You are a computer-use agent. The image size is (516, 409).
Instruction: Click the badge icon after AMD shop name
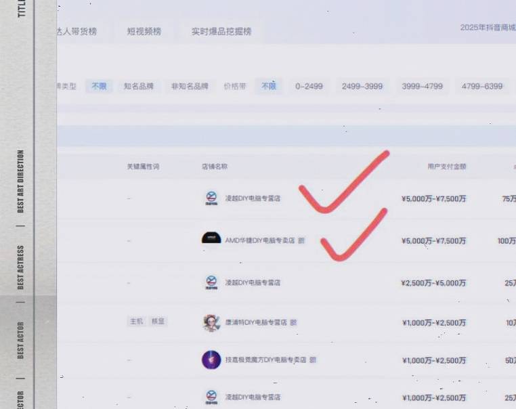(x=301, y=240)
